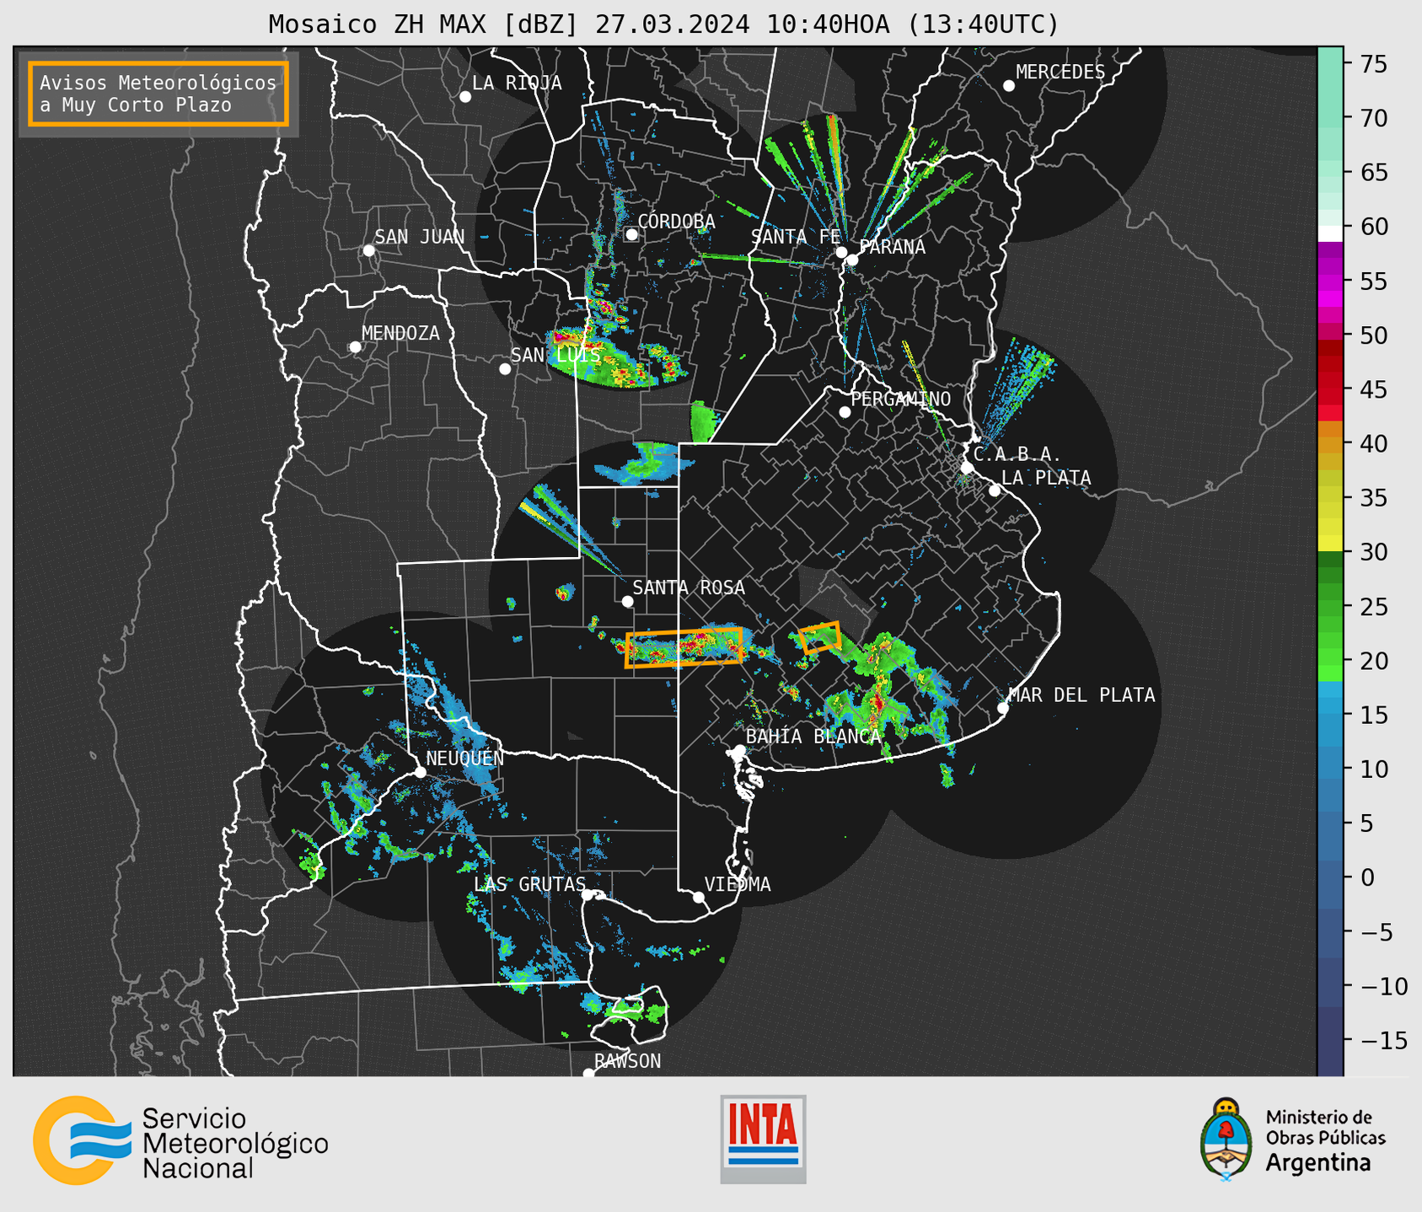Click the INTA logo
Image resolution: width=1422 pixels, height=1212 pixels.
click(763, 1139)
